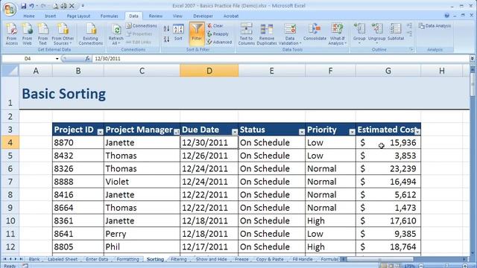Open Project ID filter dropdown

click(x=100, y=132)
